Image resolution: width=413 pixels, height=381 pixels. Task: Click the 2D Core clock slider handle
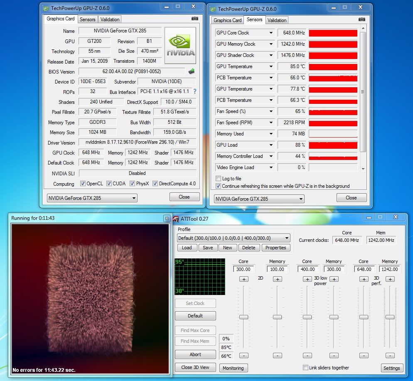point(244,317)
